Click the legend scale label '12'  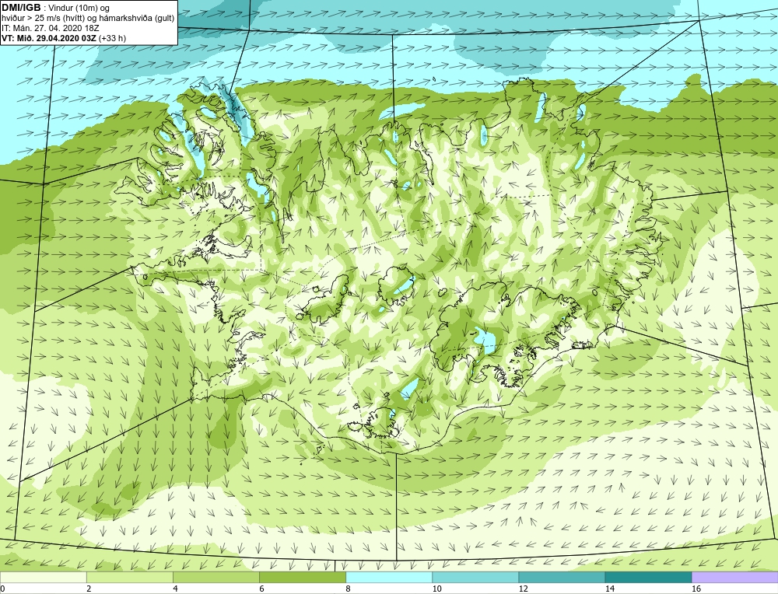(524, 589)
